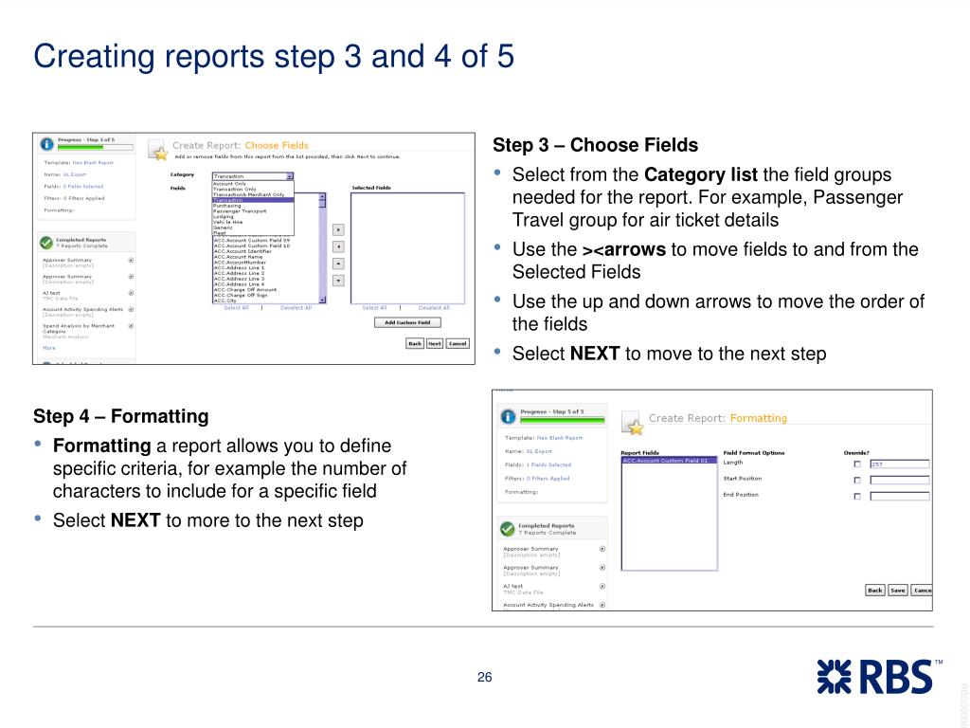
Task: Select ACC.Account Name in Fields list
Action: [x=238, y=257]
